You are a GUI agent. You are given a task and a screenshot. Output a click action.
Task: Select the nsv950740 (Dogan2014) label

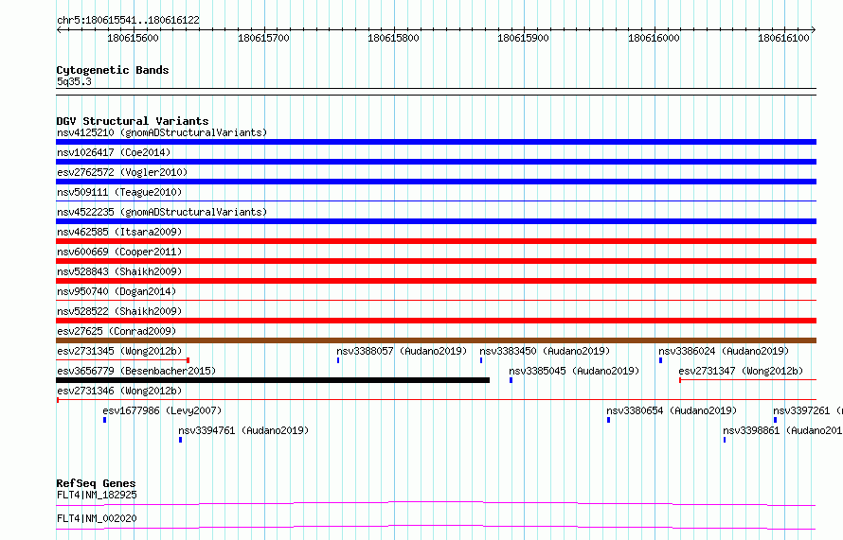tap(117, 291)
